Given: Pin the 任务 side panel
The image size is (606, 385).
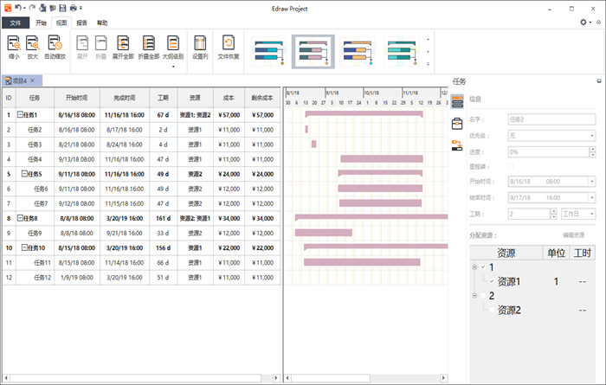Looking at the screenshot, I should [599, 81].
